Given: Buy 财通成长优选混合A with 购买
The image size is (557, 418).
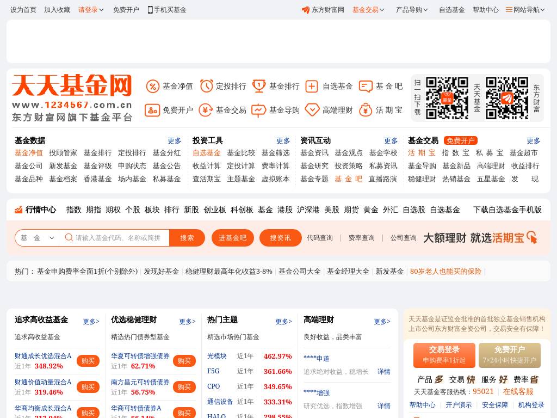Looking at the screenshot, I should 88,361.
